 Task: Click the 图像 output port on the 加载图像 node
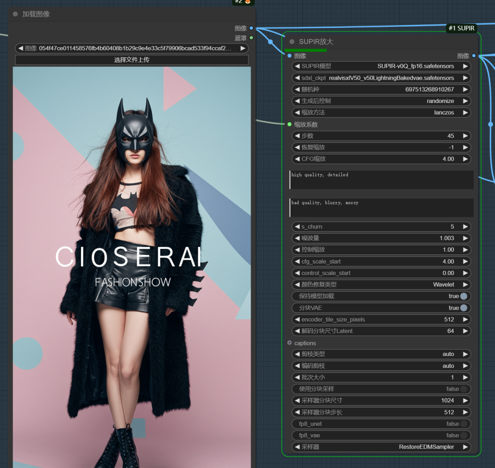251,28
